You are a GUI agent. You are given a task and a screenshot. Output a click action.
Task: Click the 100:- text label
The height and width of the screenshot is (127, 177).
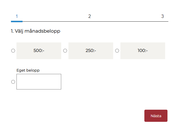[143, 51]
